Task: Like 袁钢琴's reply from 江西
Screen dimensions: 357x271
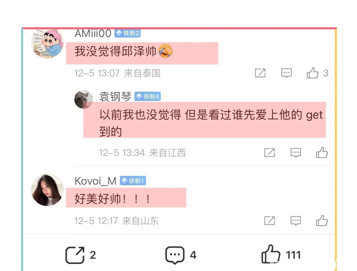Action: [x=322, y=153]
